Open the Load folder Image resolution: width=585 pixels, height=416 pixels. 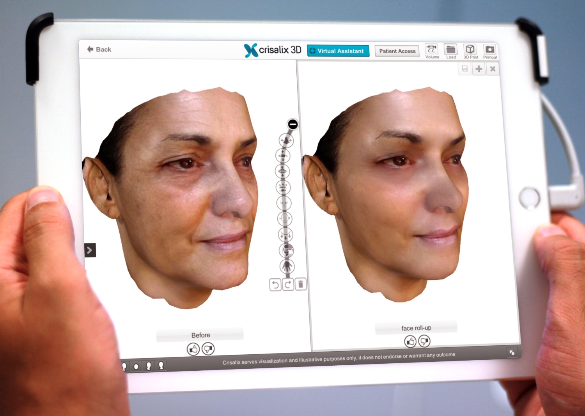451,51
